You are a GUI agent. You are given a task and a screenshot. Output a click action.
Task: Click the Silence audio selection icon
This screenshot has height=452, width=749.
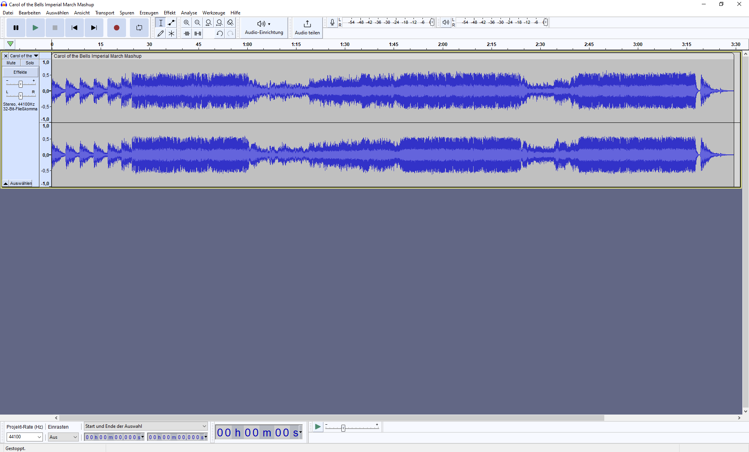198,34
